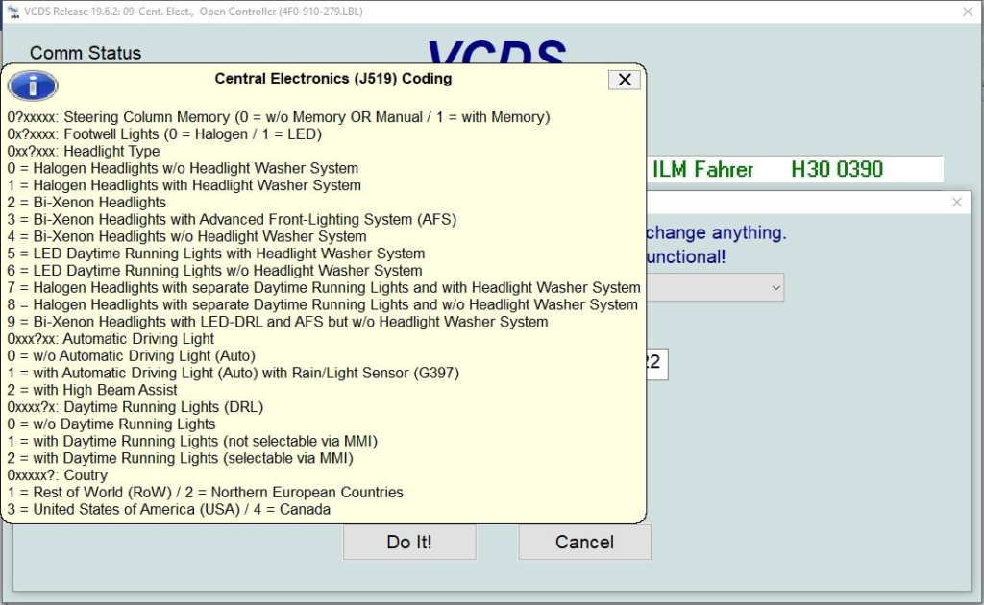Click the Steering Column Memory line
984x605 pixels.
(x=279, y=117)
